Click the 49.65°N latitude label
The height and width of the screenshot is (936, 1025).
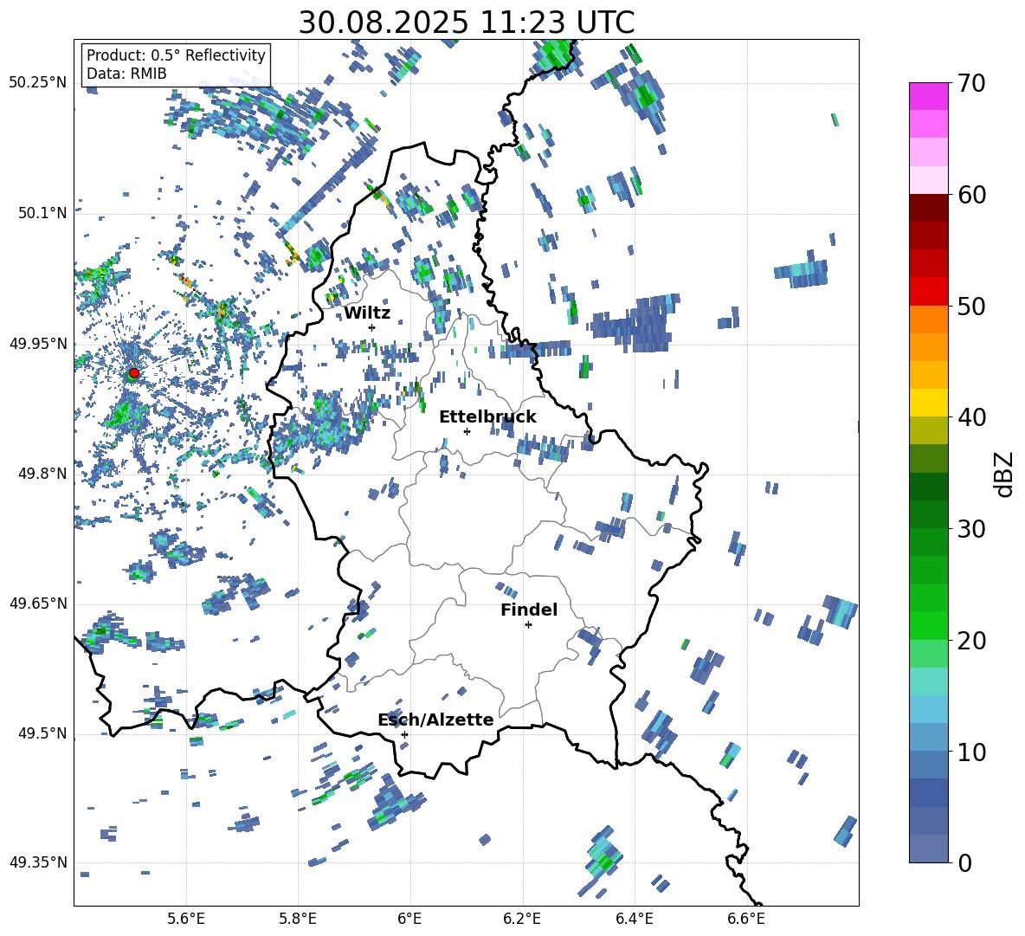click(38, 603)
